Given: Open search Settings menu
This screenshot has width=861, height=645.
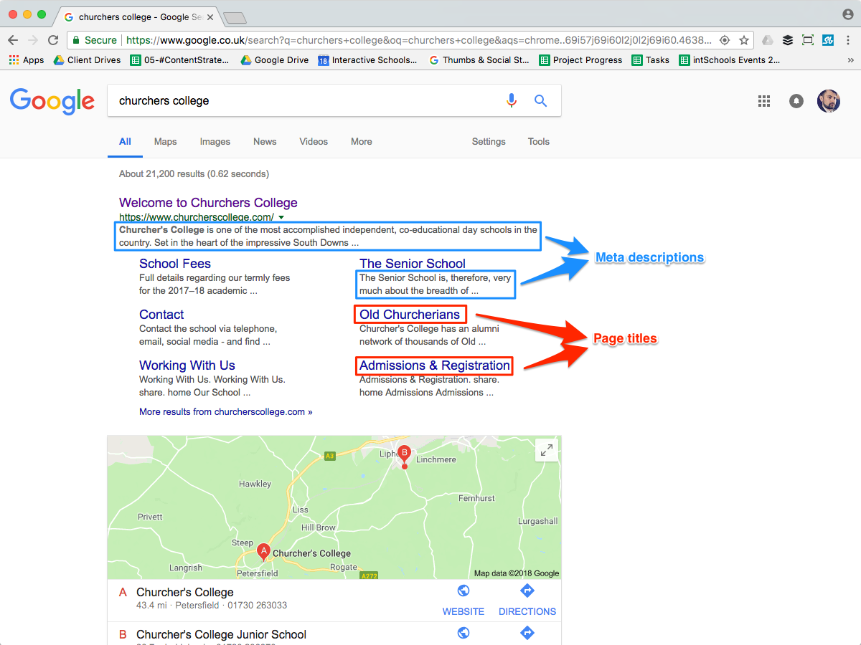Looking at the screenshot, I should pyautogui.click(x=489, y=142).
